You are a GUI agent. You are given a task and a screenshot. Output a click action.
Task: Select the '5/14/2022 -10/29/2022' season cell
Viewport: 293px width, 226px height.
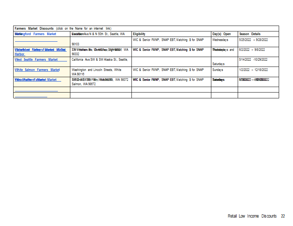253,60
